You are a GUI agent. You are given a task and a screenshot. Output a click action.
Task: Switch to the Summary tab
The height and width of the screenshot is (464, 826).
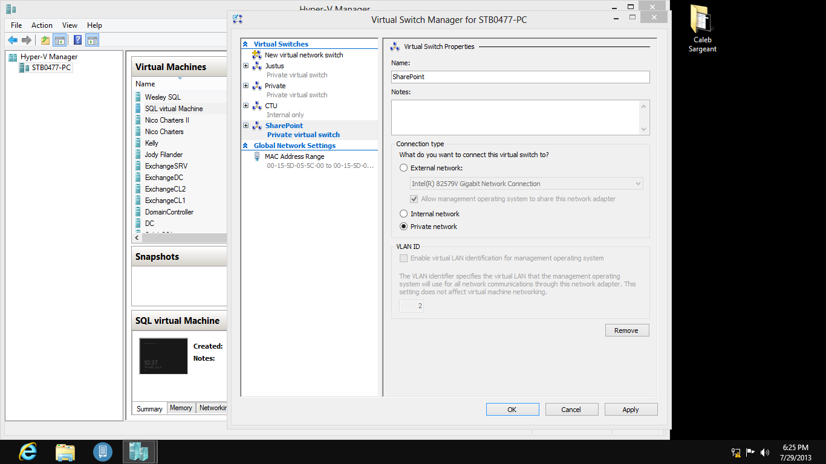(x=149, y=409)
